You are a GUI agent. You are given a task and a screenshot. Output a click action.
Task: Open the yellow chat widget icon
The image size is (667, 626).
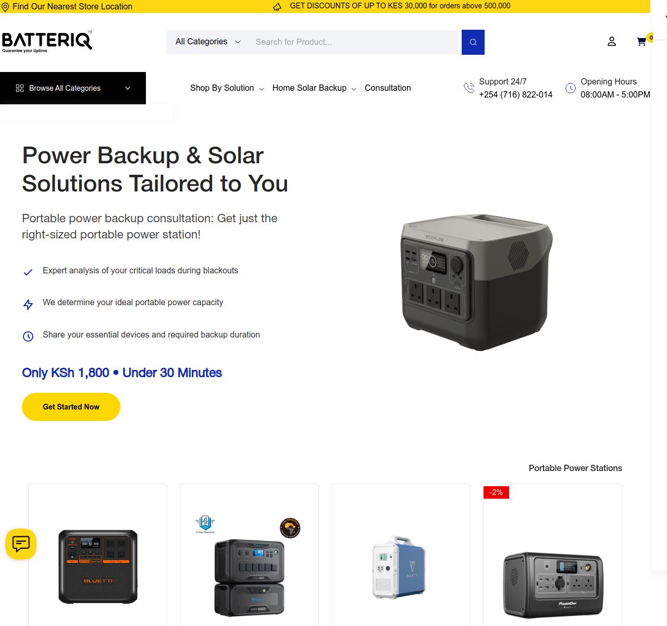[20, 544]
